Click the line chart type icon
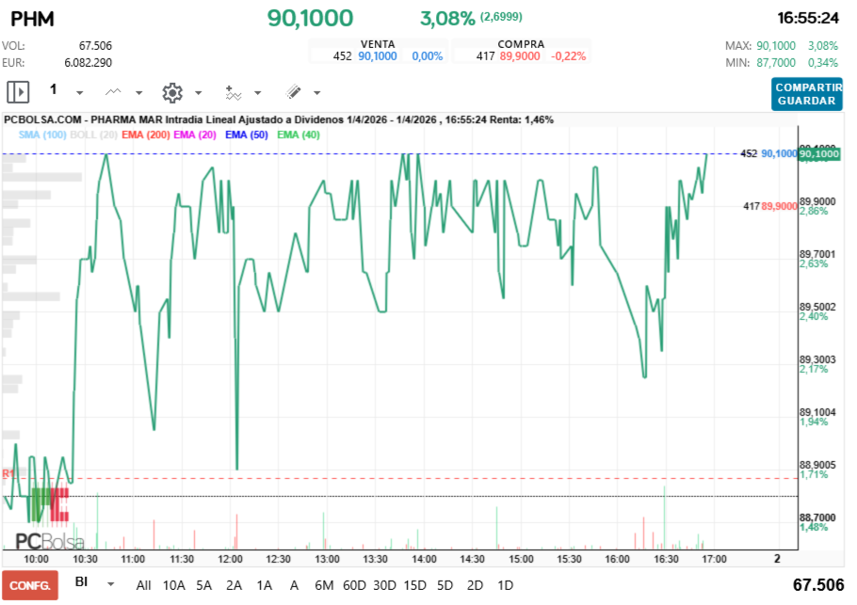857x605 pixels. 114,92
